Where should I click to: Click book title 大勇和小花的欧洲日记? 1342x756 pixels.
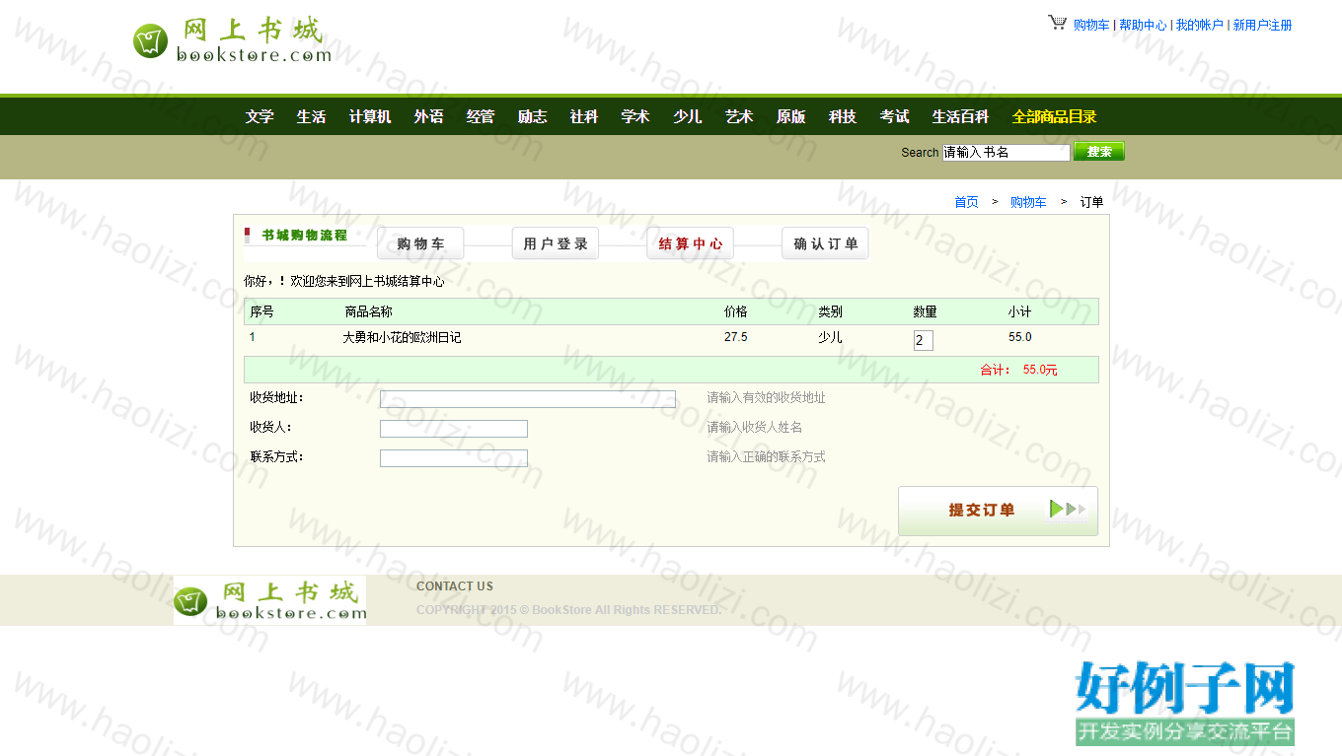[x=402, y=337]
